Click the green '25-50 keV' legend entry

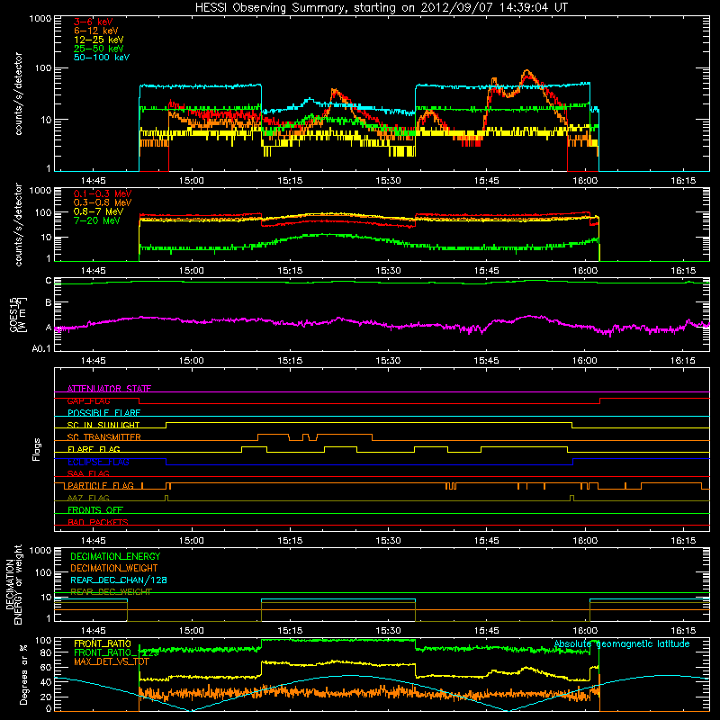tap(99, 49)
